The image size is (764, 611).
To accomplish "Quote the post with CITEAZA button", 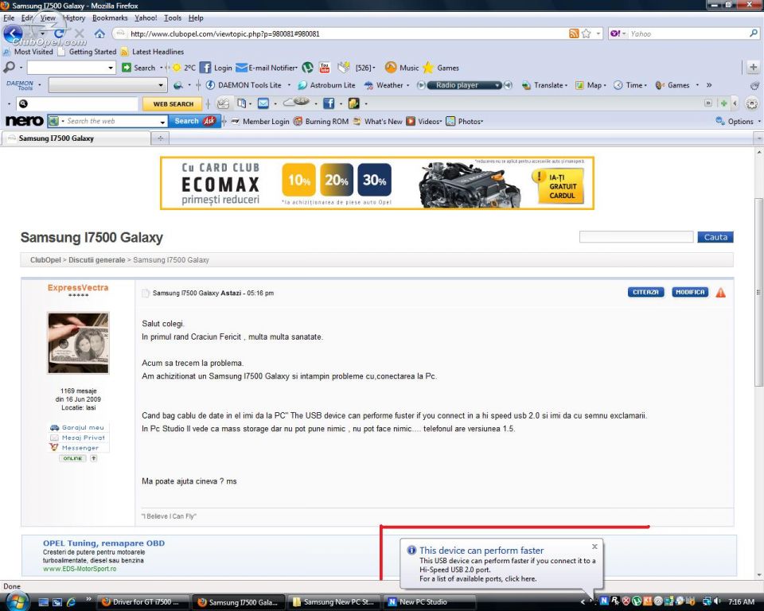I will [645, 292].
